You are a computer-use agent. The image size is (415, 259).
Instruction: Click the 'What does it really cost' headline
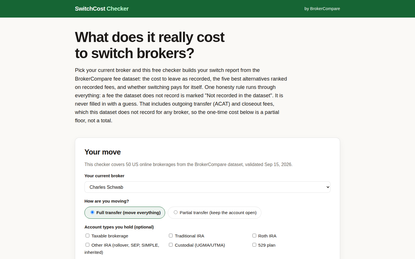[150, 45]
